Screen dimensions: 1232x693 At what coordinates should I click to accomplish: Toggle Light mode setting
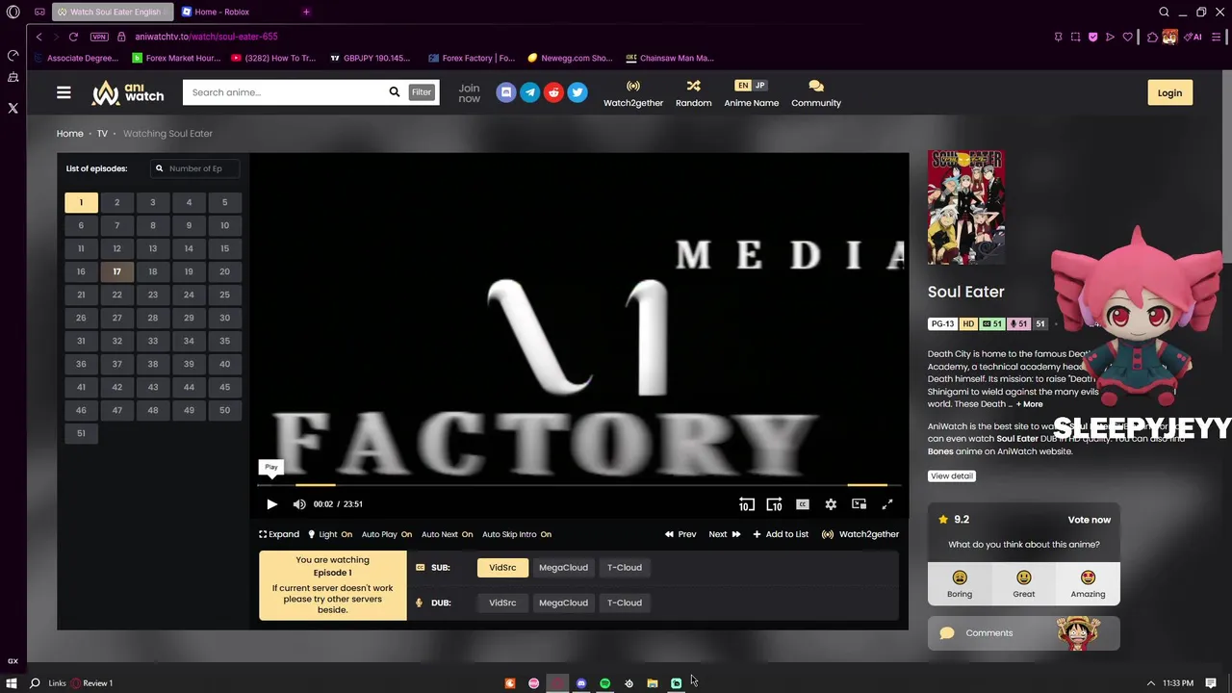[329, 534]
